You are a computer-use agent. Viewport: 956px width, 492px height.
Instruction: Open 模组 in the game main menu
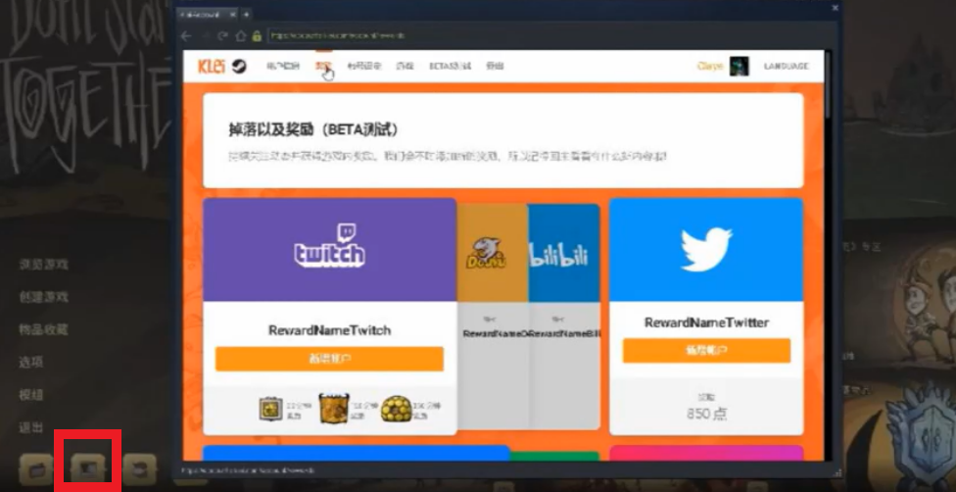click(x=31, y=395)
